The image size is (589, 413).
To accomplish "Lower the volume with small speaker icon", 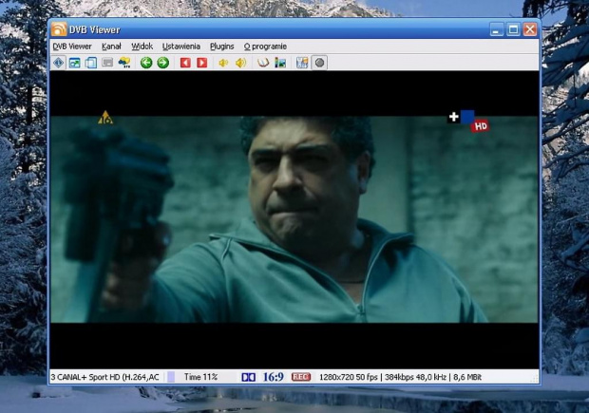I will [223, 63].
